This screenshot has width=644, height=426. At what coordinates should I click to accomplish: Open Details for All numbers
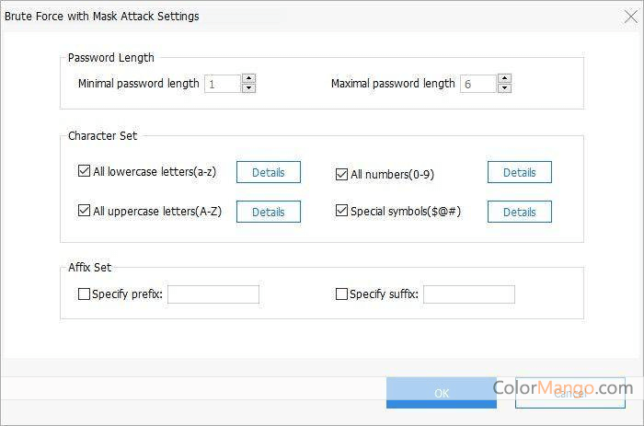coord(519,172)
